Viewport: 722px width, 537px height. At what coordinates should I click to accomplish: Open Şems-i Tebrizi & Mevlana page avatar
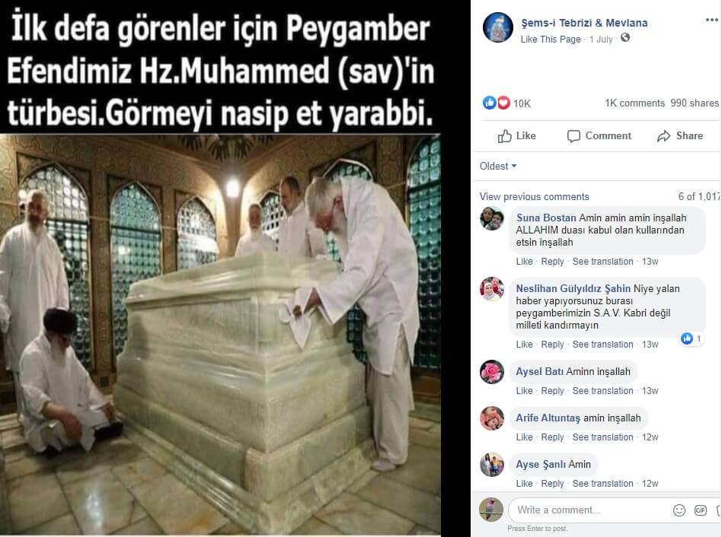point(498,27)
